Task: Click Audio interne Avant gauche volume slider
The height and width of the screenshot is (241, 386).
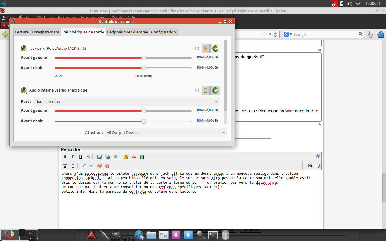Action: pos(123,111)
